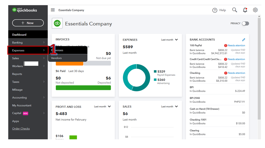Click Needs attention for 100 PayPal
Image resolution: width=265 pixels, height=148 pixels.
236,45
